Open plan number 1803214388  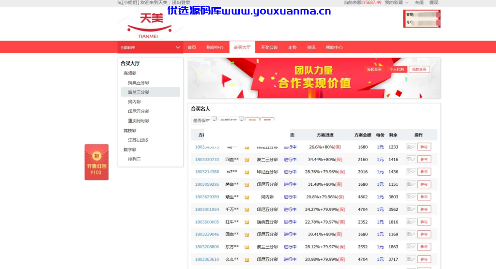207,172
